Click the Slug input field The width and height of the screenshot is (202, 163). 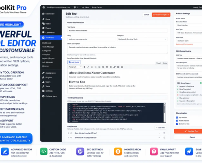coord(91,39)
